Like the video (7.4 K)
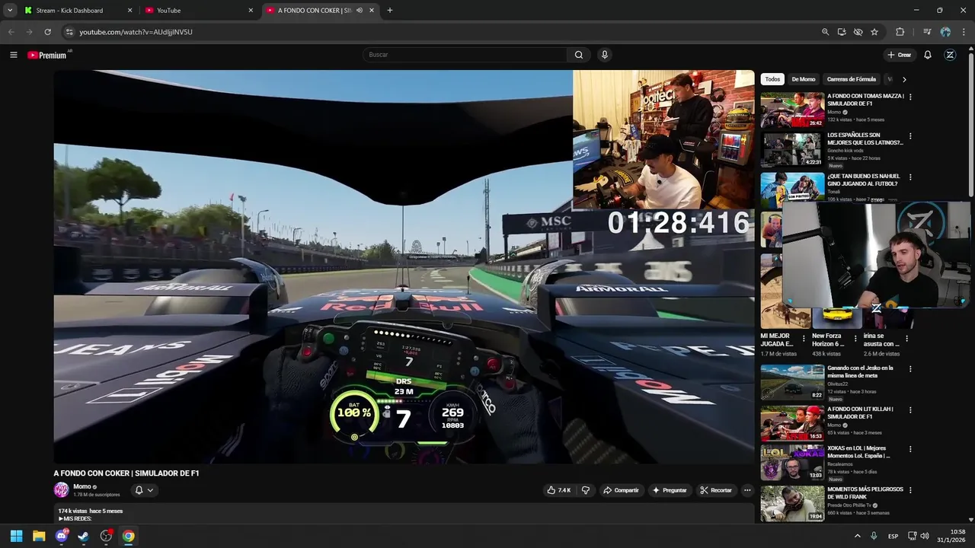 coord(558,490)
